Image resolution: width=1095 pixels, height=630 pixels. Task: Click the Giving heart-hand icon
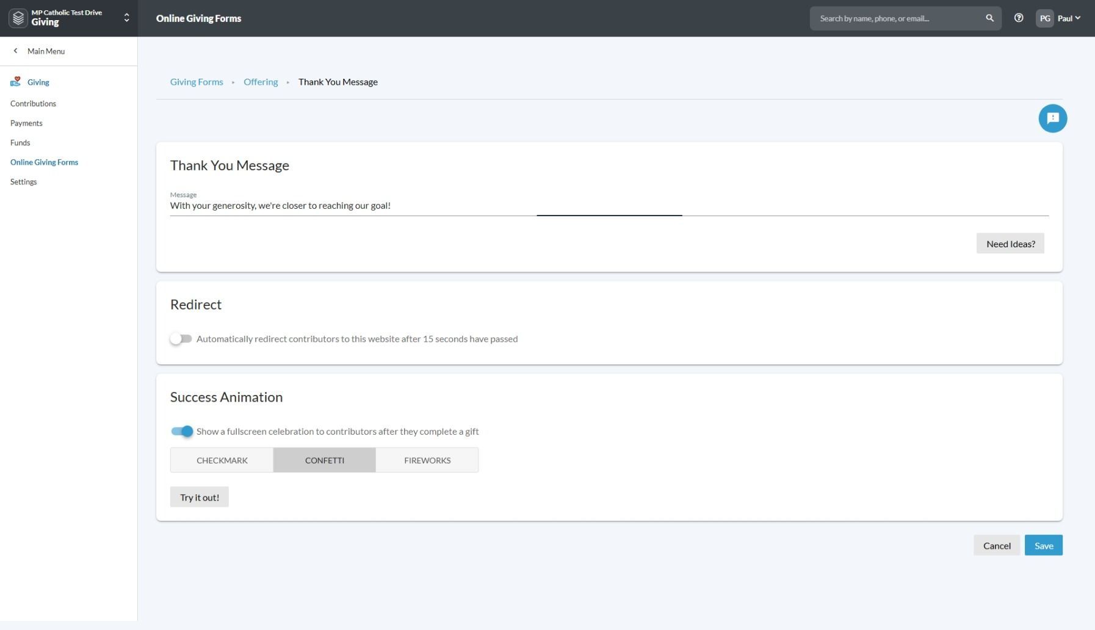(x=16, y=82)
